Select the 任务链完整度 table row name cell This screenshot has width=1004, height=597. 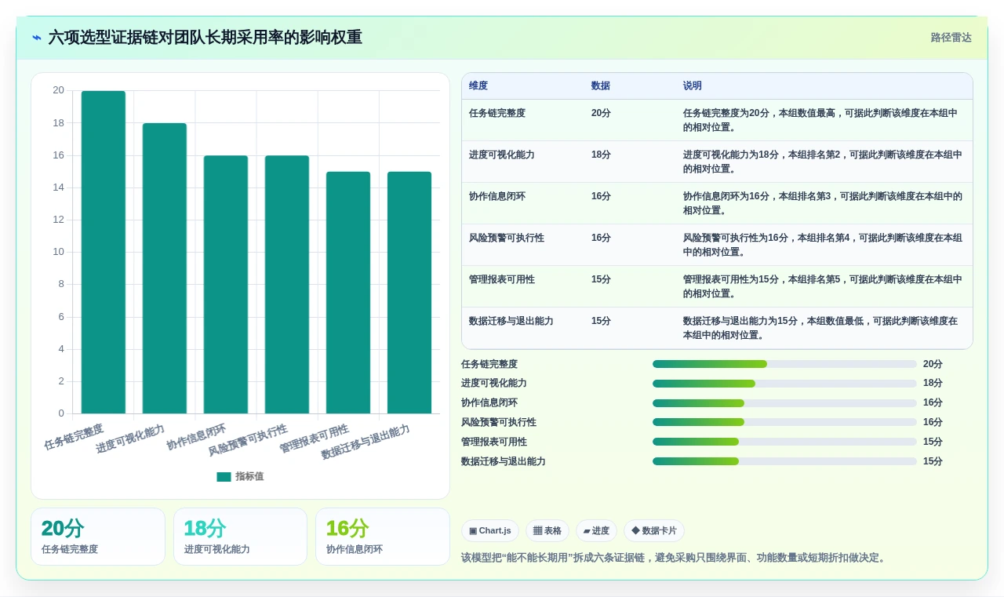click(x=497, y=113)
